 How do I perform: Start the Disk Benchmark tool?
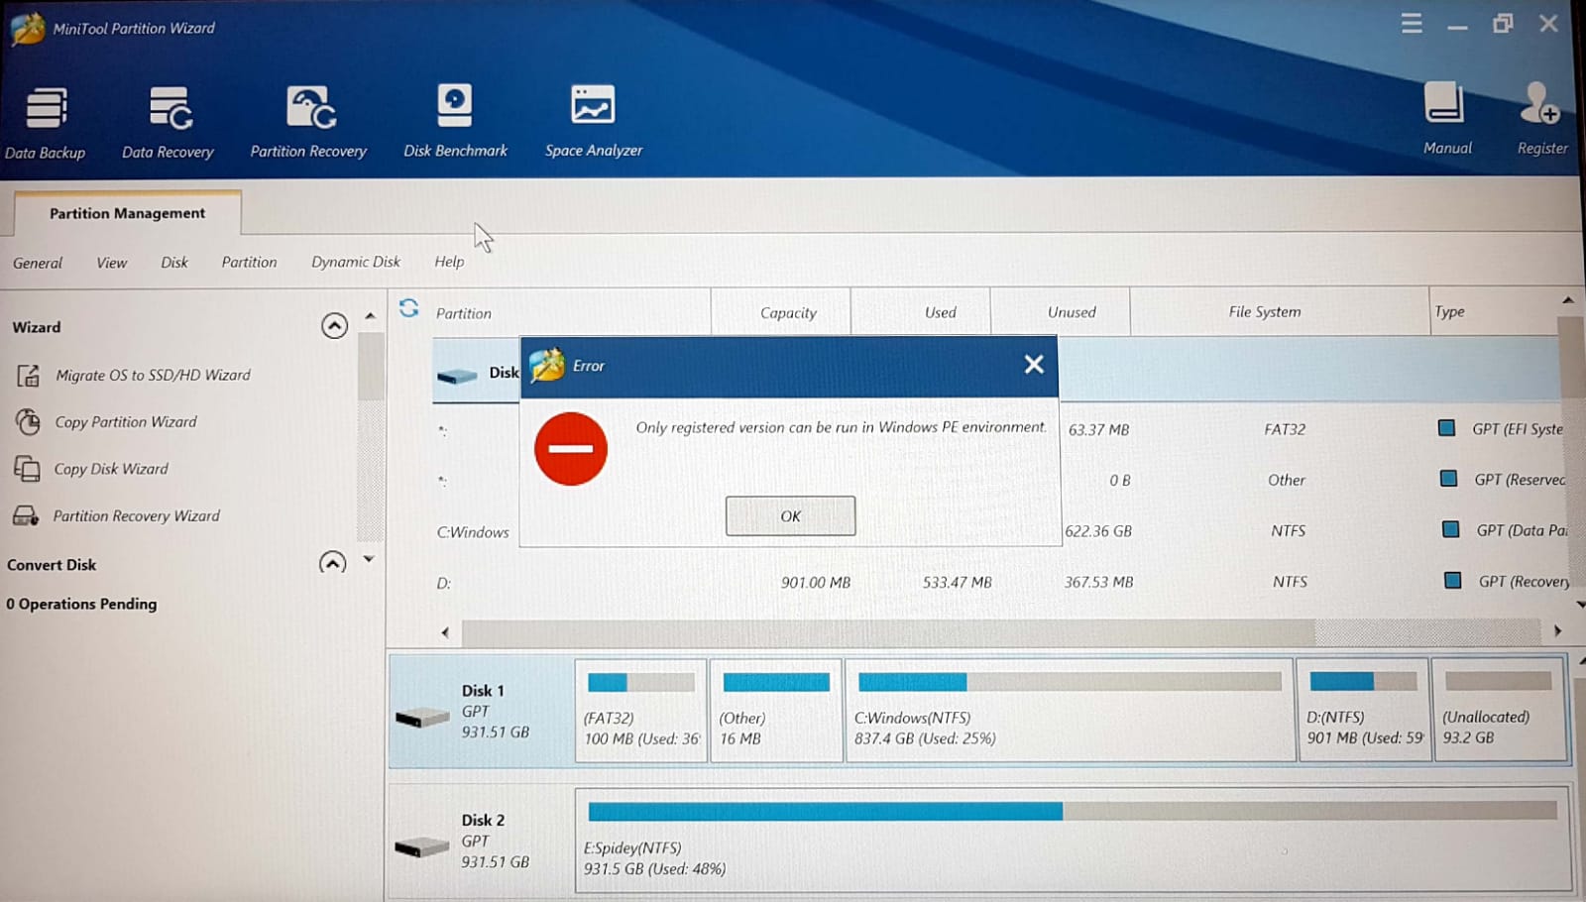455,122
